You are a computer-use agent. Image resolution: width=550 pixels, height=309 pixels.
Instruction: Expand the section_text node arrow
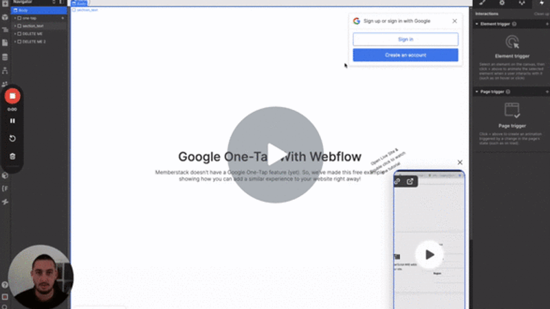[15, 26]
